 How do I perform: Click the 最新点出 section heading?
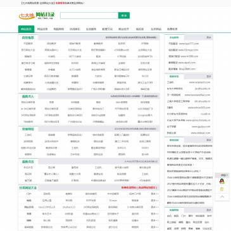28,161
